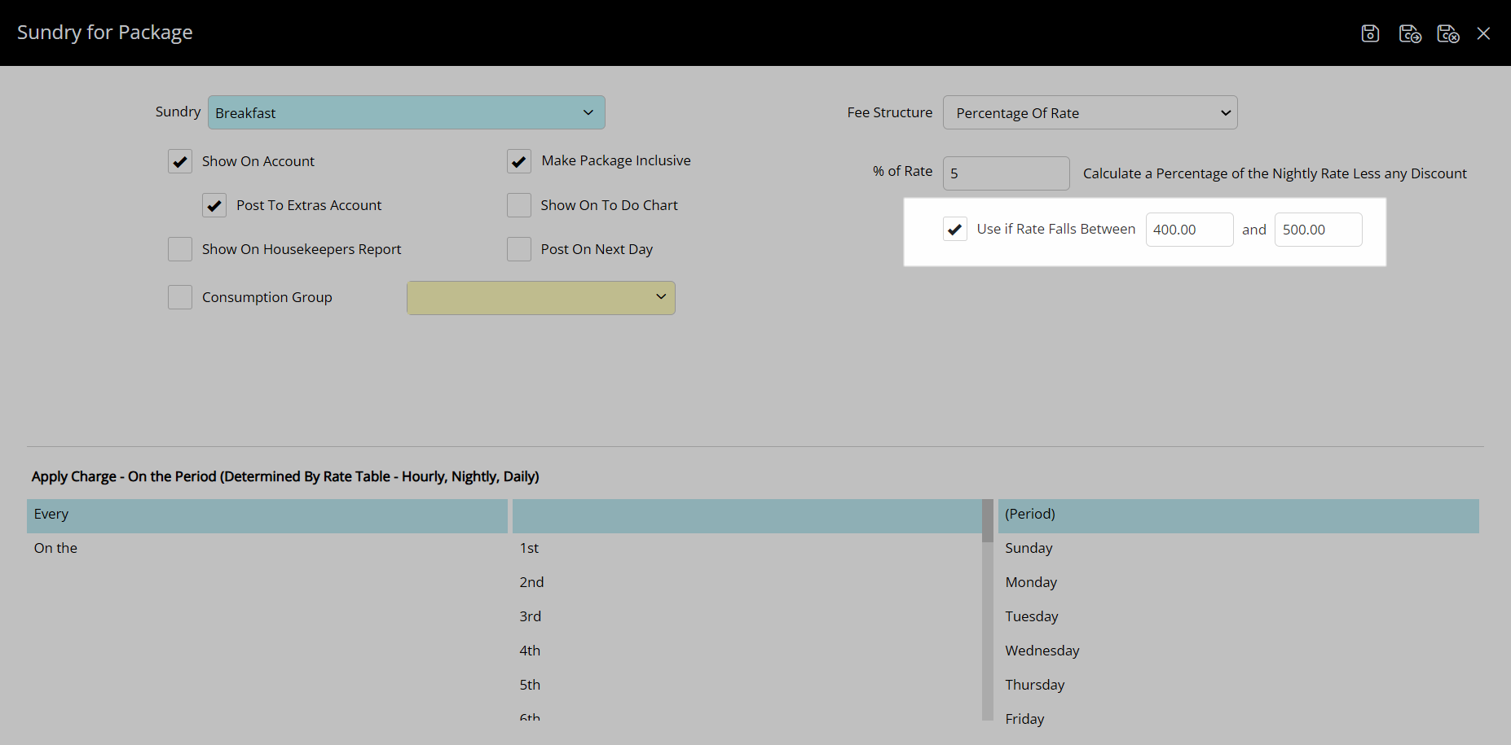Select Wednesday in the period list
The height and width of the screenshot is (745, 1511).
pos(1042,651)
